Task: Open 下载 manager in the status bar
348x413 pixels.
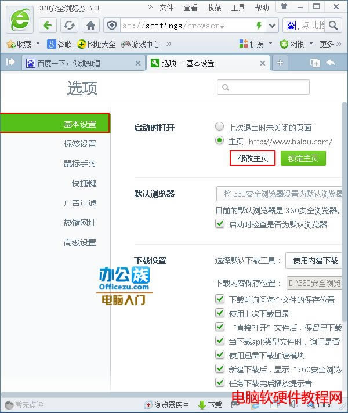Action: tap(210, 405)
